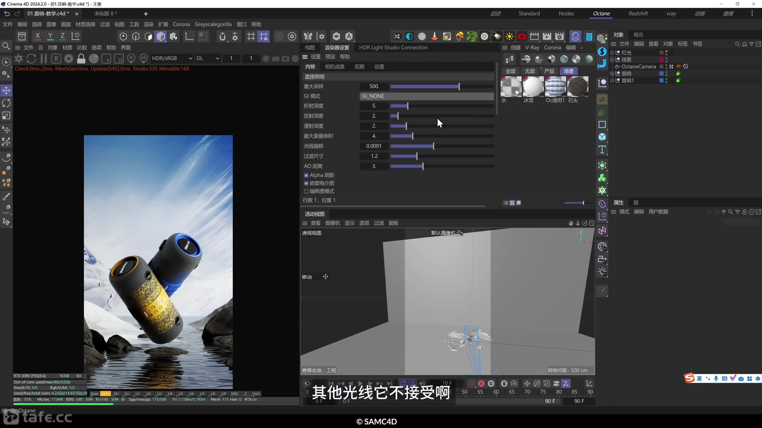Toggle microphone icon in IME toolbar
The width and height of the screenshot is (762, 428).
click(x=716, y=378)
